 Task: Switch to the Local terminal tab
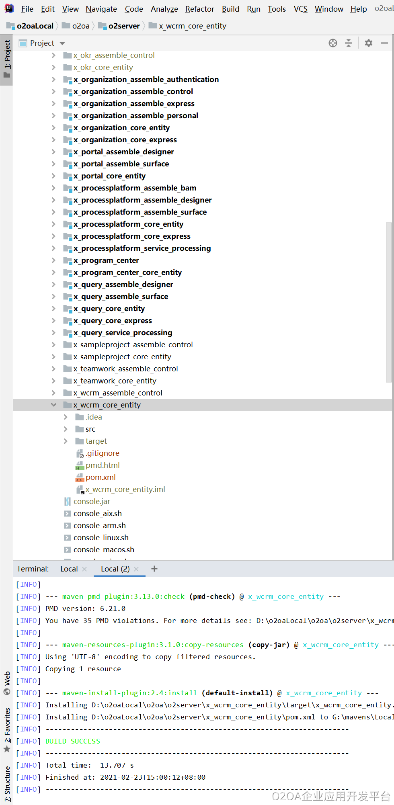(69, 569)
